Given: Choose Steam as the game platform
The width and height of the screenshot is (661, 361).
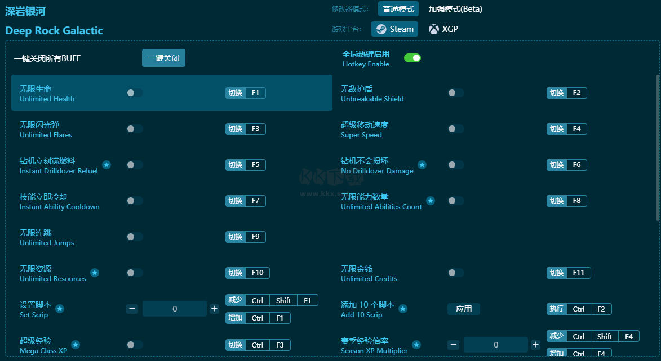Looking at the screenshot, I should pyautogui.click(x=394, y=29).
